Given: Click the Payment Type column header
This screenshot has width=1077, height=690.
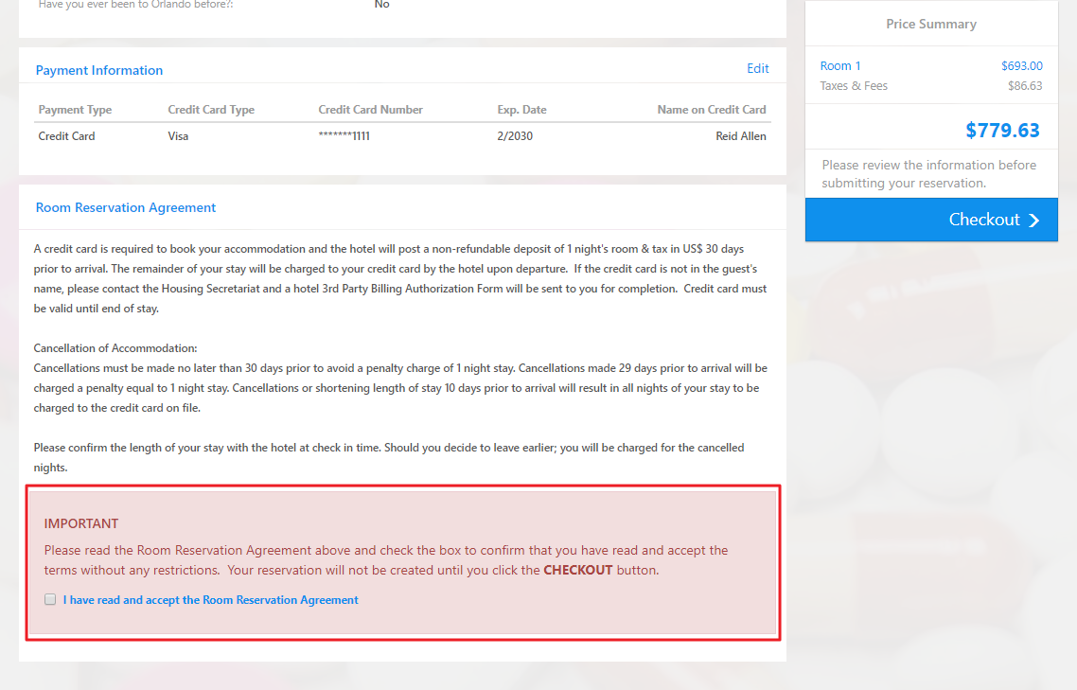Looking at the screenshot, I should point(75,109).
